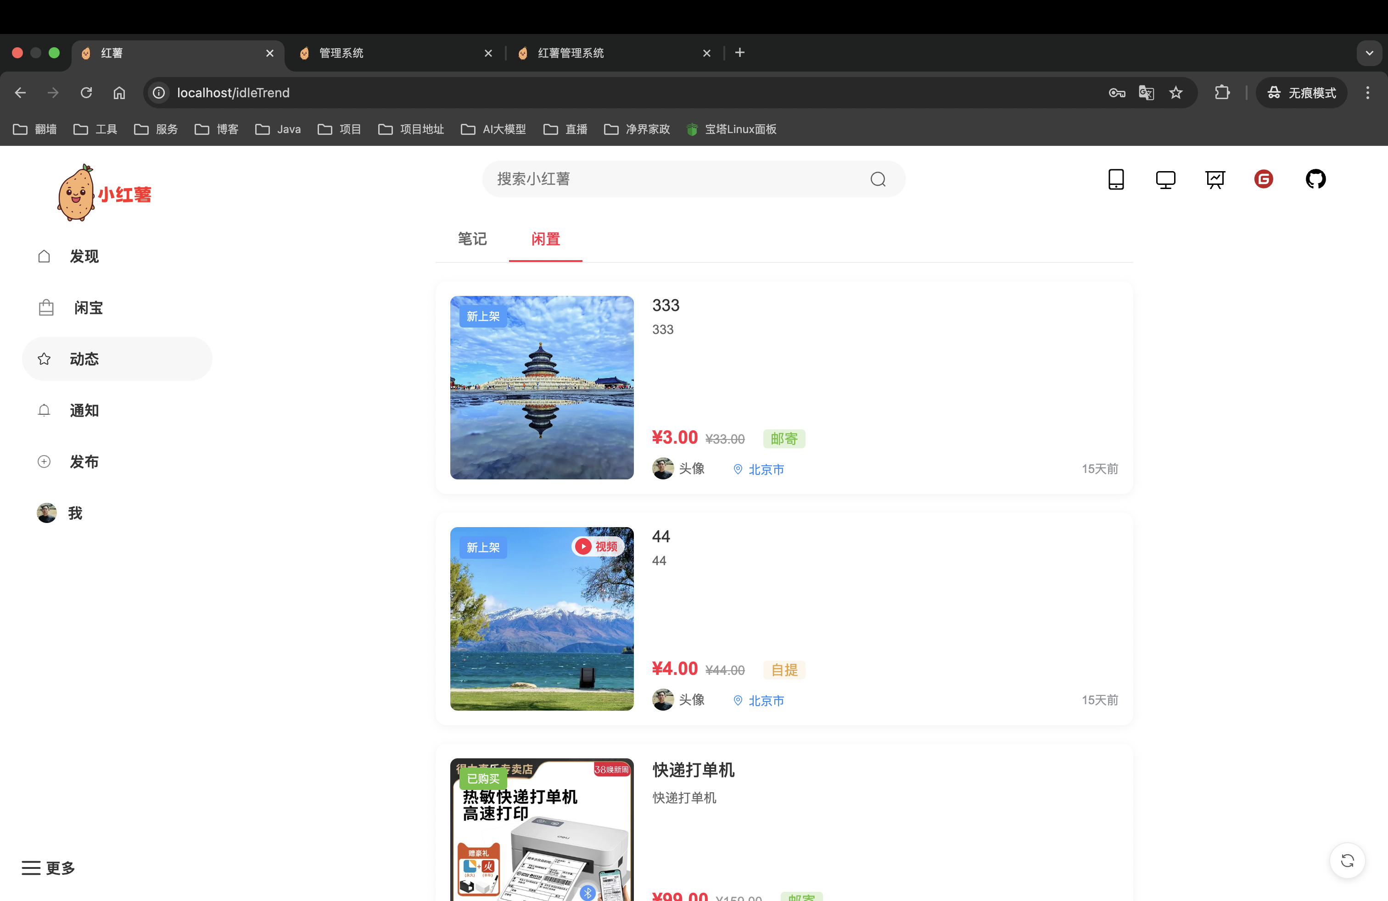Open the phone/mobile view icon

click(x=1116, y=179)
